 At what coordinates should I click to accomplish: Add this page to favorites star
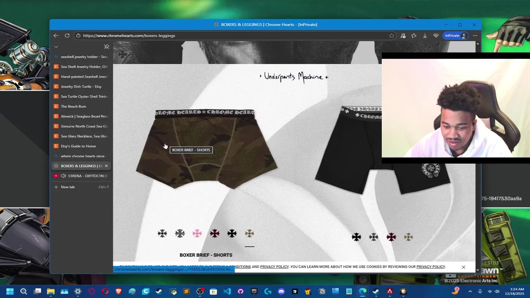[x=392, y=36]
